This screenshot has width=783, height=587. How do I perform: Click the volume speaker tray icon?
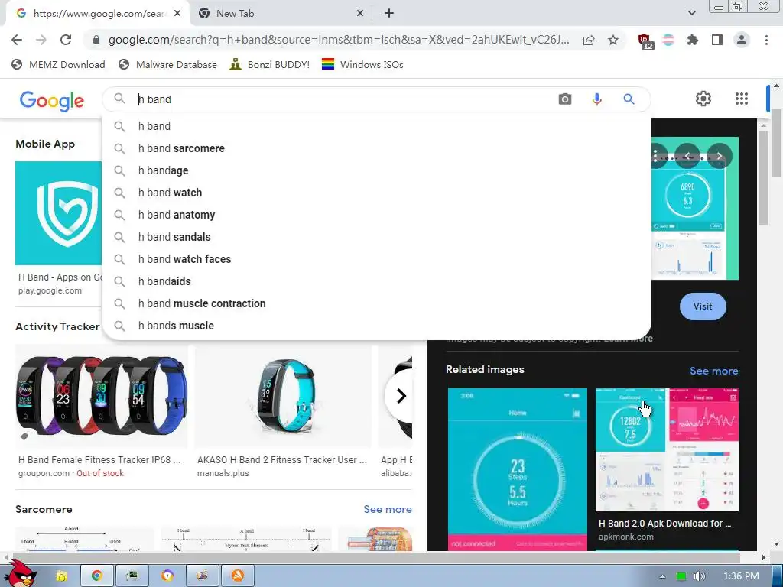pos(699,576)
